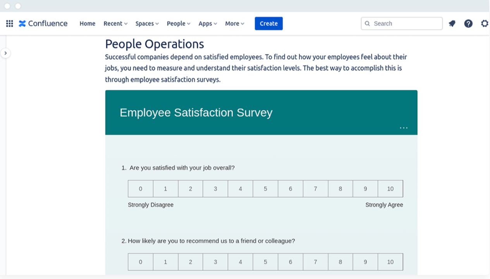
Task: Open the More dropdown menu
Action: [232, 23]
